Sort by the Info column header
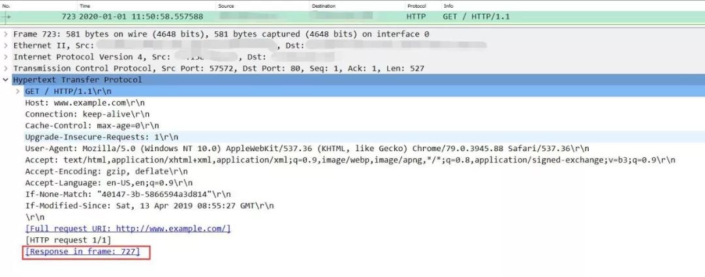Screen dimensions: 705x277 click(448, 6)
